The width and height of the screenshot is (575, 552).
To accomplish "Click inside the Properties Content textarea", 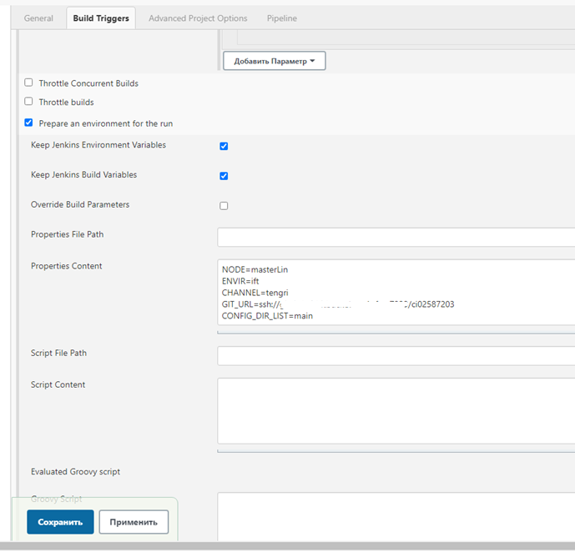I will click(x=396, y=292).
